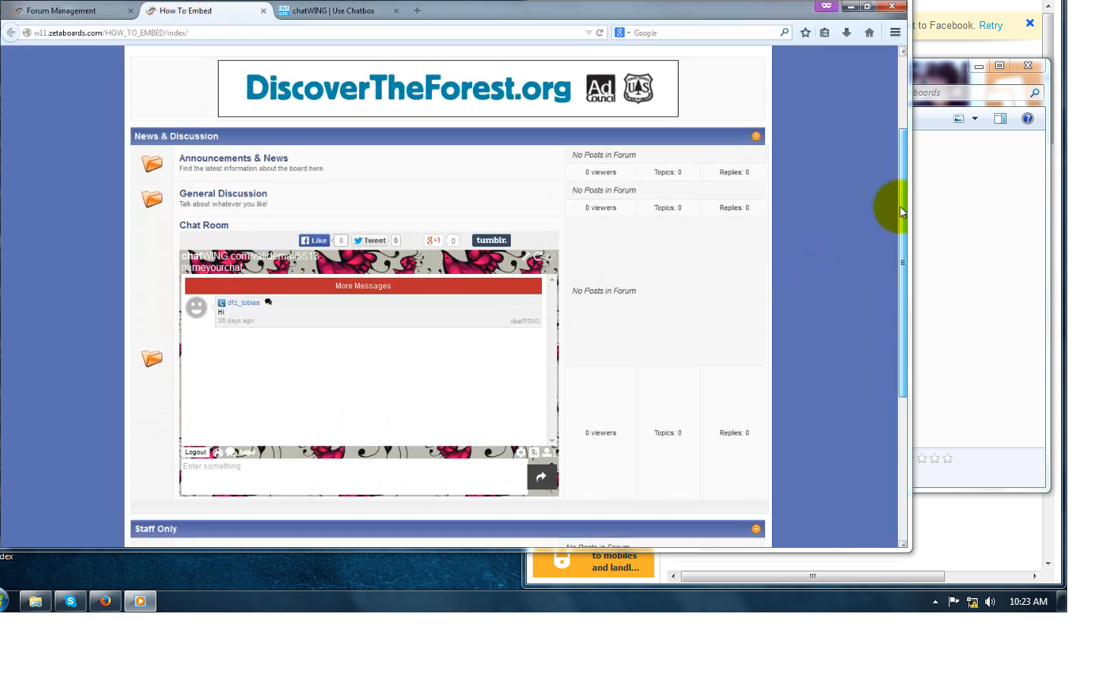The height and width of the screenshot is (683, 1093).
Task: Like the chat on Facebook
Action: 314,241
